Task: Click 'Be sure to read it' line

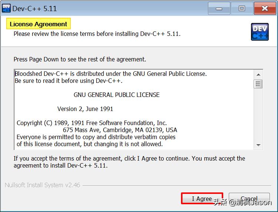Action: tap(68, 81)
